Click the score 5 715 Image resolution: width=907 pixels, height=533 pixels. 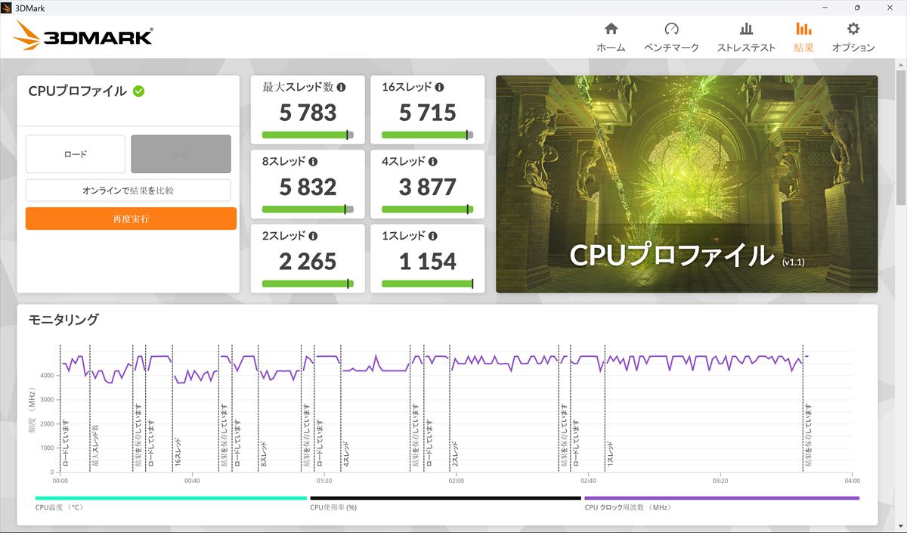coord(428,113)
